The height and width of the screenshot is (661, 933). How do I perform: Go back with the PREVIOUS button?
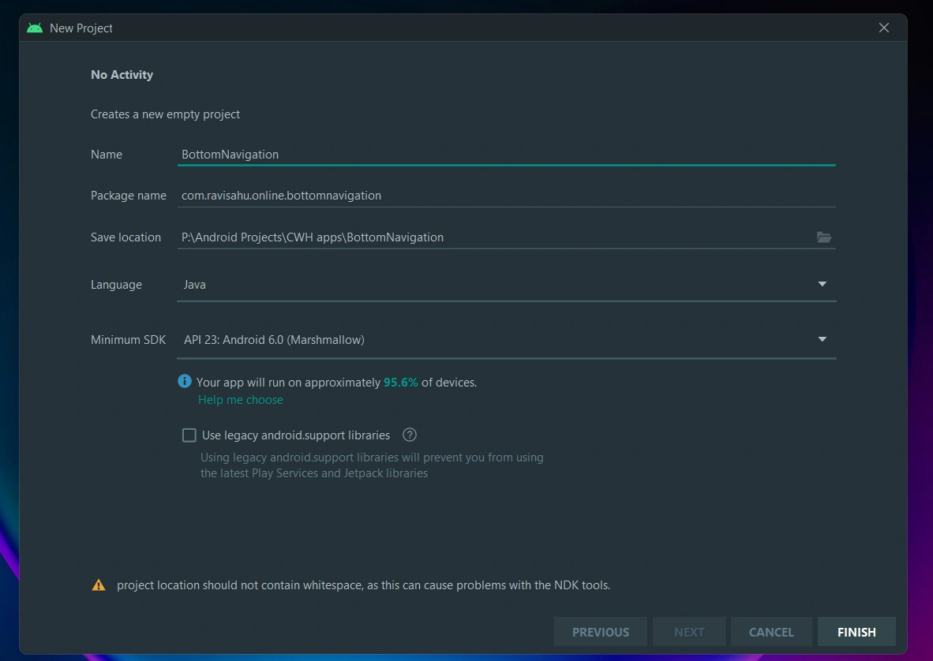point(601,632)
